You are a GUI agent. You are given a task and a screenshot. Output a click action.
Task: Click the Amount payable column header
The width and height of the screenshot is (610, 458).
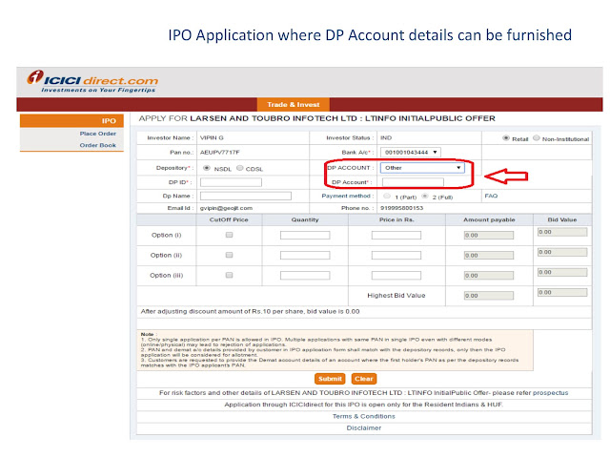[x=489, y=219]
